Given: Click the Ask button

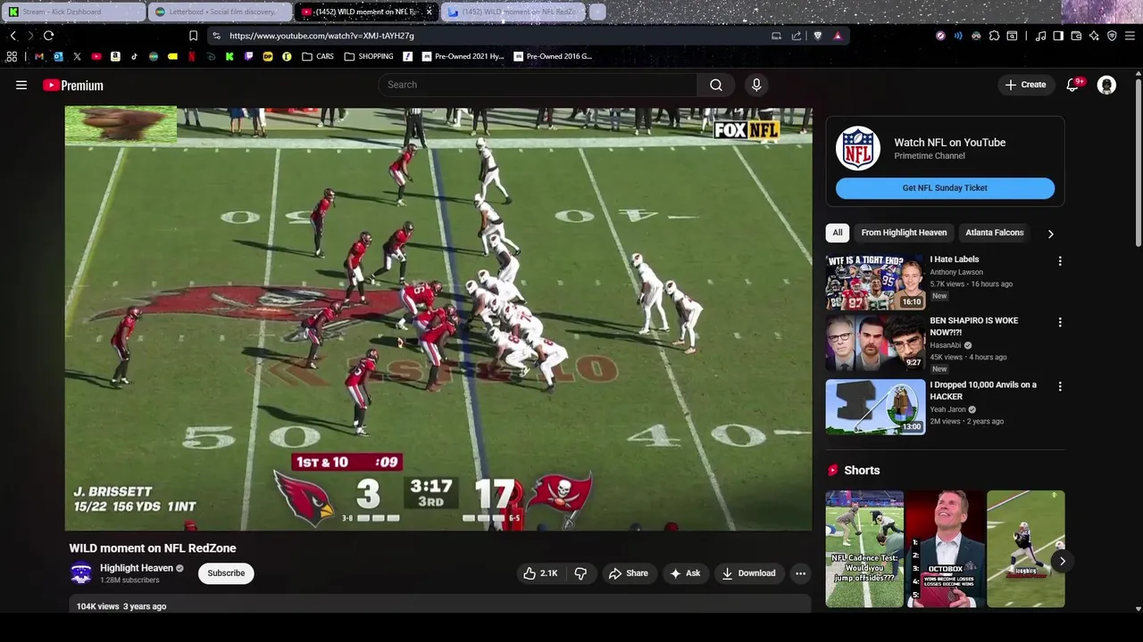Looking at the screenshot, I should (x=685, y=573).
